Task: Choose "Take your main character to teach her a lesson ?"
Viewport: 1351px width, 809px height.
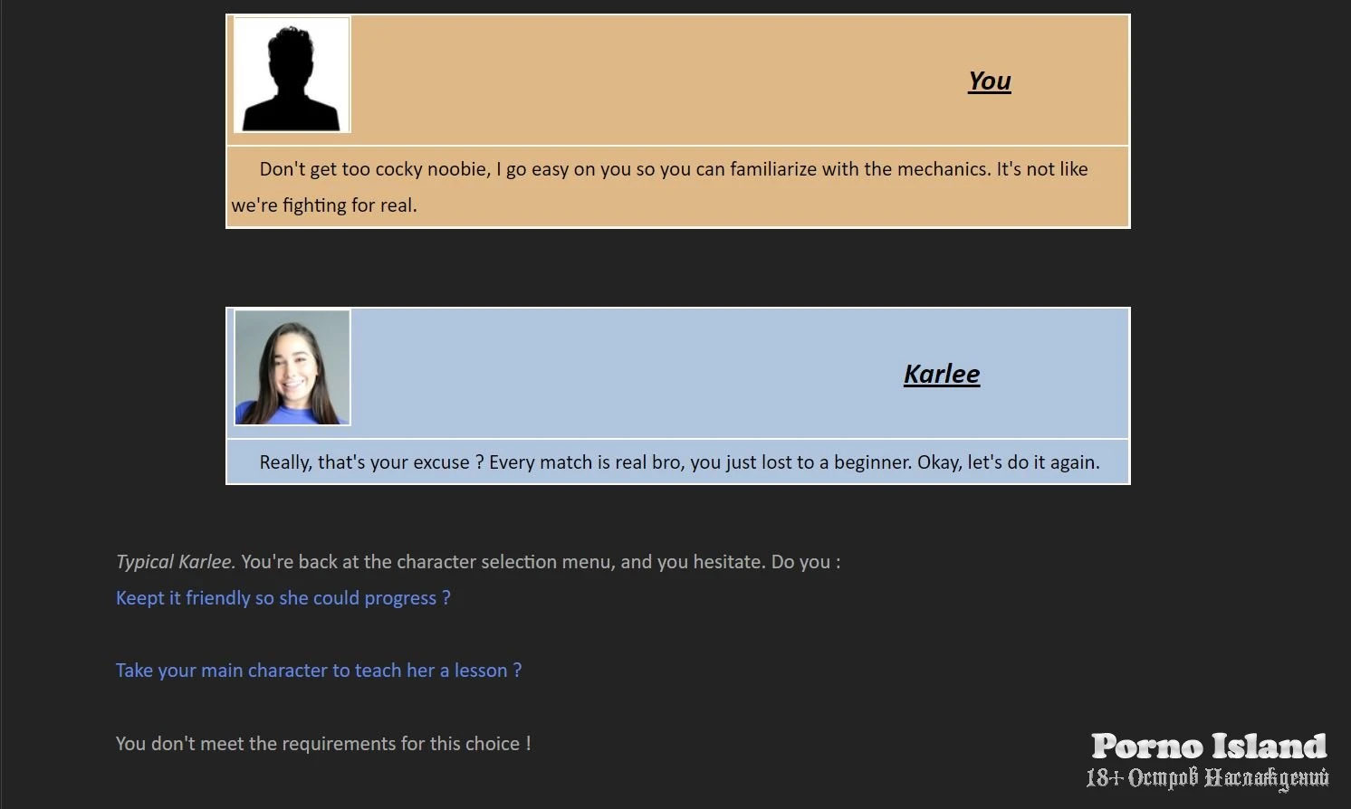Action: tap(318, 671)
